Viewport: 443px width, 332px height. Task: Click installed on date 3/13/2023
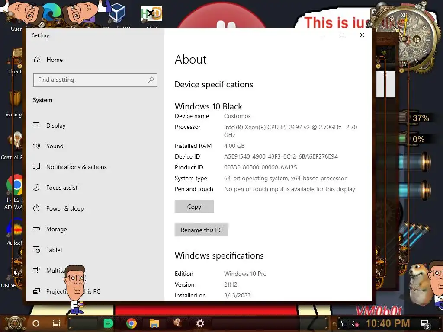point(238,295)
